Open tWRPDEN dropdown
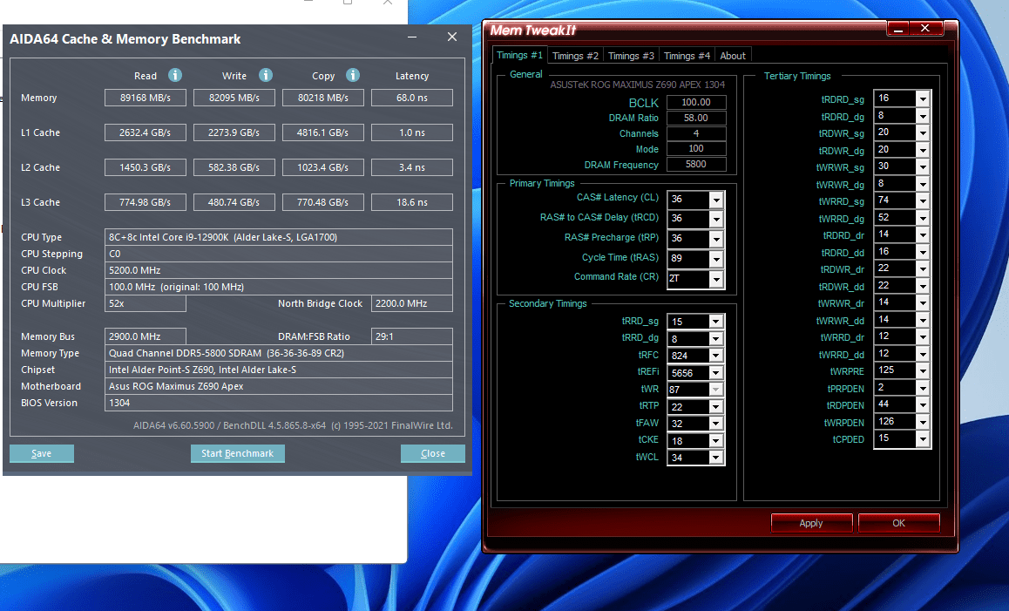 click(923, 423)
